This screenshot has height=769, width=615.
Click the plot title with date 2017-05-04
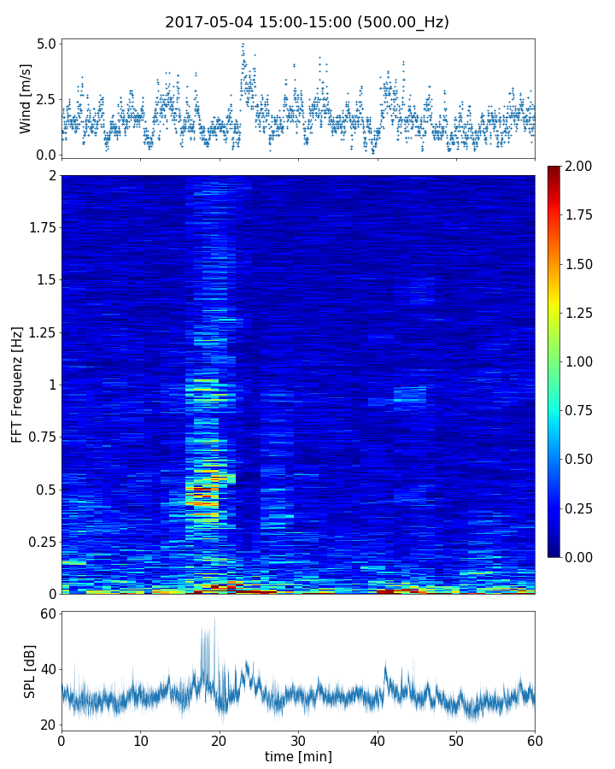[x=307, y=22]
